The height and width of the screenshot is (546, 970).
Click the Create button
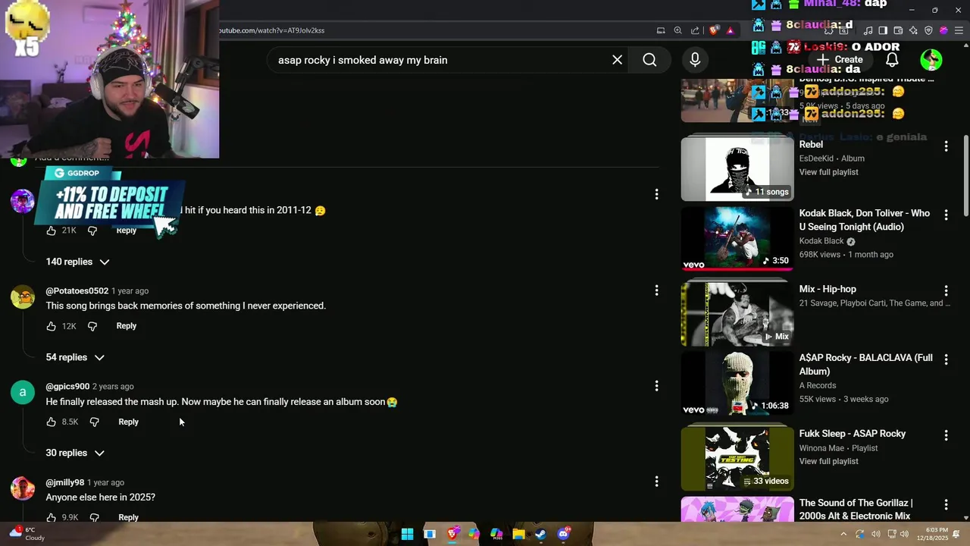click(840, 60)
